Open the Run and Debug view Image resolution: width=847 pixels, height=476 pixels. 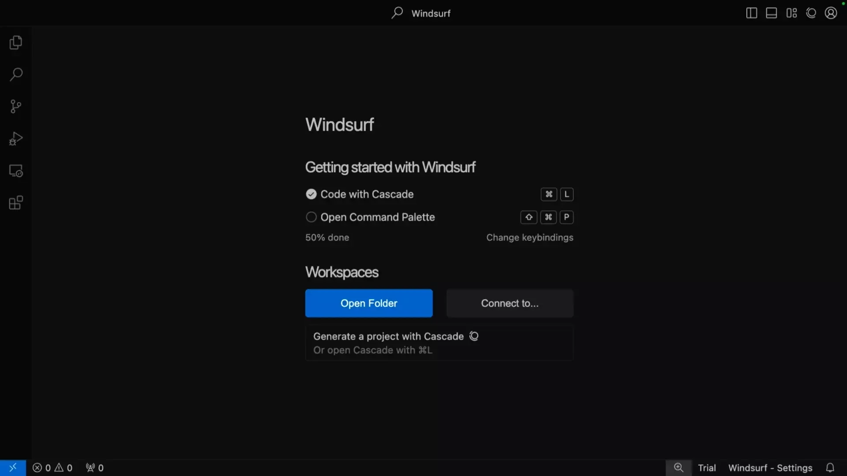(x=15, y=138)
